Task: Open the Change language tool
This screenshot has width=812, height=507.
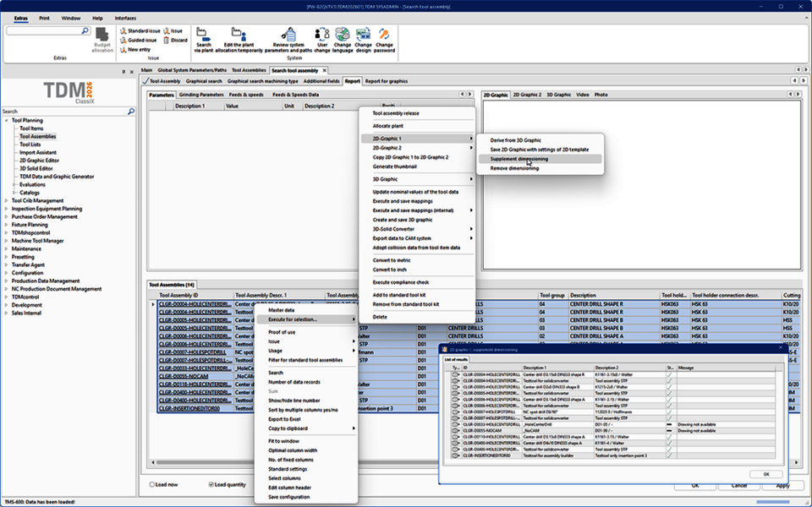Action: [343, 35]
